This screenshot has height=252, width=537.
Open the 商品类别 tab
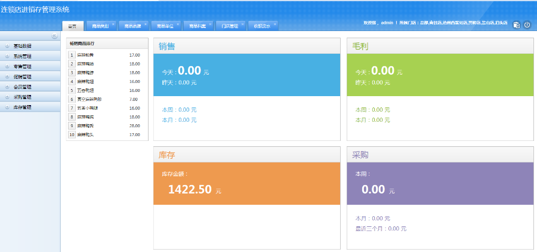100,26
